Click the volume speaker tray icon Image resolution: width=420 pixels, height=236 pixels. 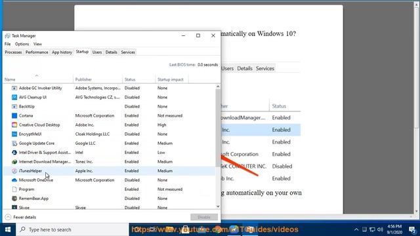pos(380,229)
